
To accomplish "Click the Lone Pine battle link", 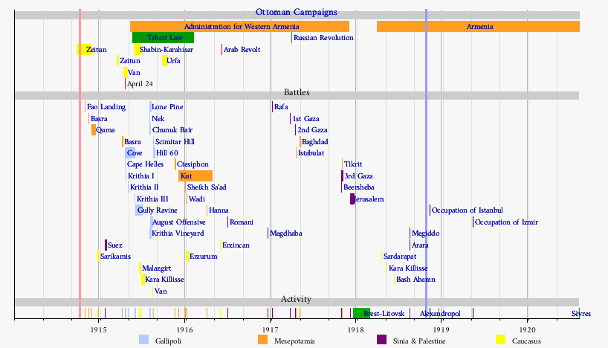I will click(167, 107).
